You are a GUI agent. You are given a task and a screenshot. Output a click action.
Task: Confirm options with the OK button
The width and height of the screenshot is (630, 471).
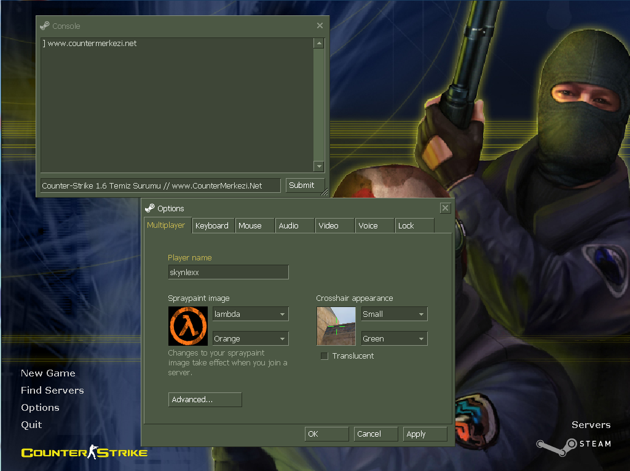pos(326,434)
